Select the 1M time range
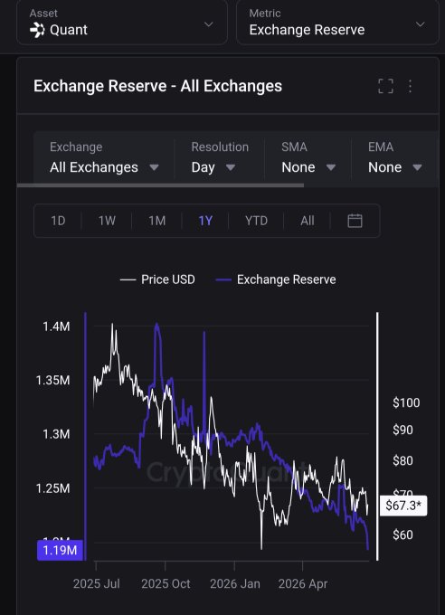 157,221
